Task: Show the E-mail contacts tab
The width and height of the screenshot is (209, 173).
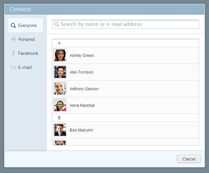Action: [x=25, y=67]
